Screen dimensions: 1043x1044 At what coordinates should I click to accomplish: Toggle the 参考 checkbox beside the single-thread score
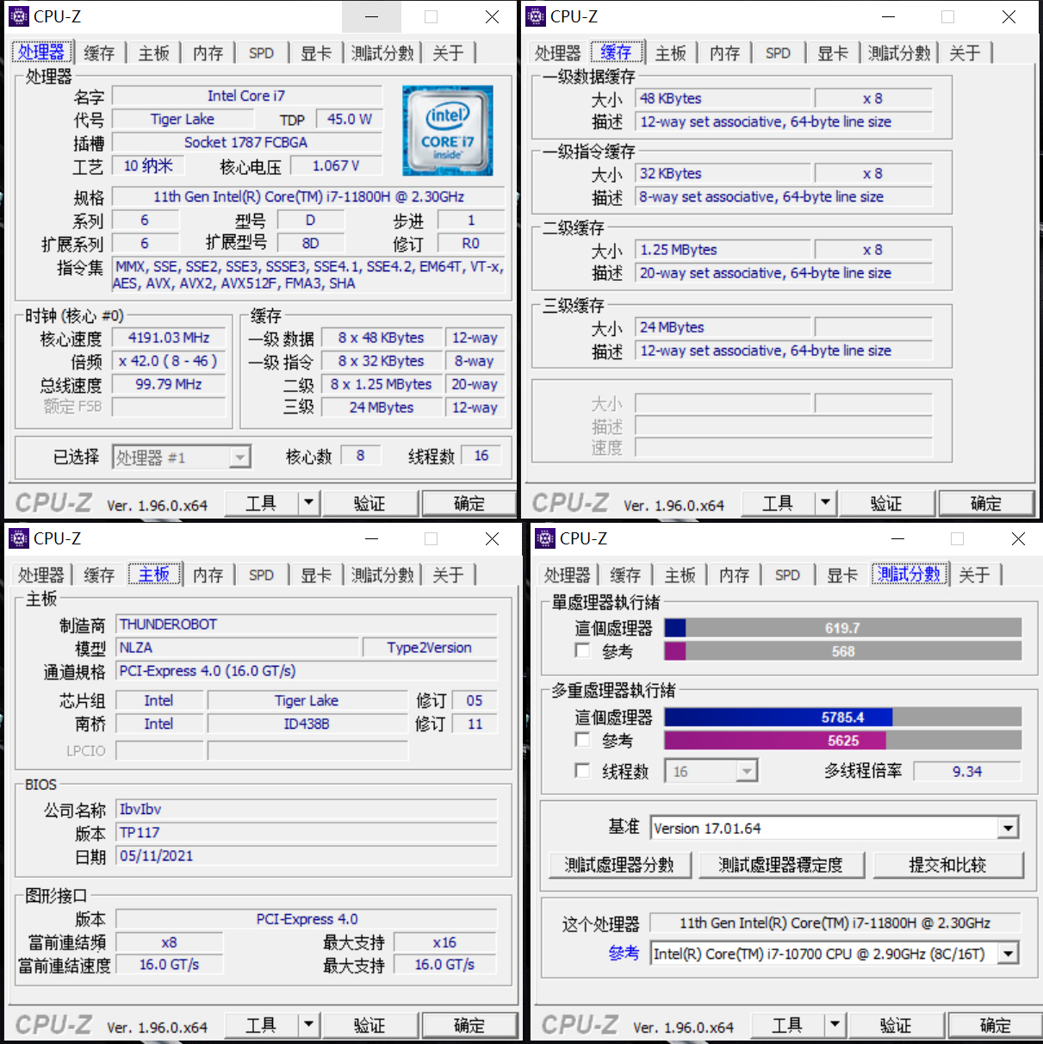pyautogui.click(x=582, y=650)
